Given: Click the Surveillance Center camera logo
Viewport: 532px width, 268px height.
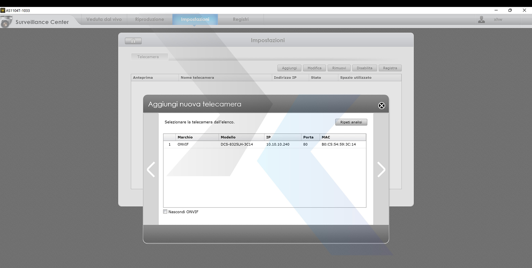Looking at the screenshot, I should pos(6,22).
